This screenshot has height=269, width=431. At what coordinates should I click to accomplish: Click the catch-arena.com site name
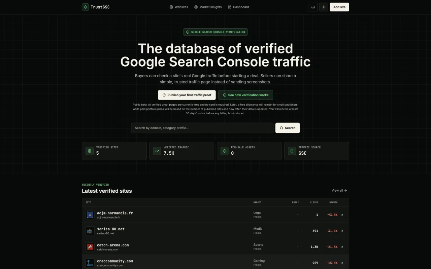(x=113, y=245)
